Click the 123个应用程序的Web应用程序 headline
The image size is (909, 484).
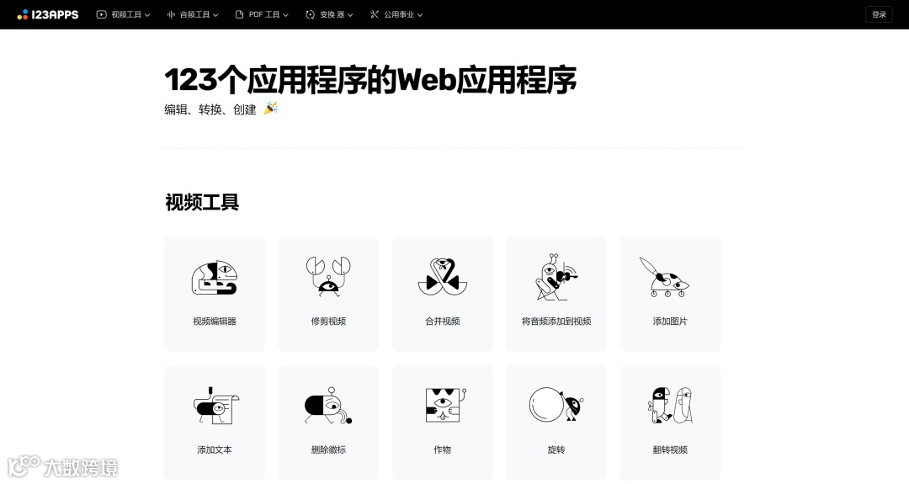pyautogui.click(x=370, y=80)
